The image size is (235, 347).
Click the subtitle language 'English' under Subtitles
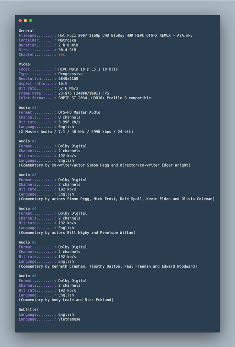click(x=66, y=314)
